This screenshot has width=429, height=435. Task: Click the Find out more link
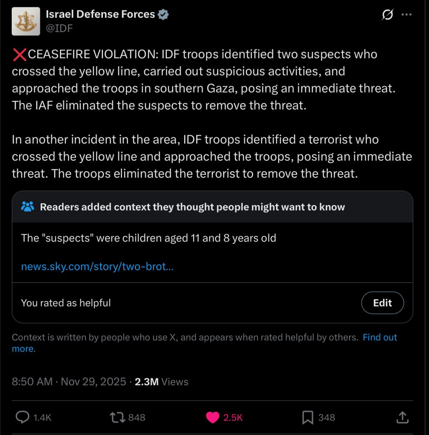(379, 337)
